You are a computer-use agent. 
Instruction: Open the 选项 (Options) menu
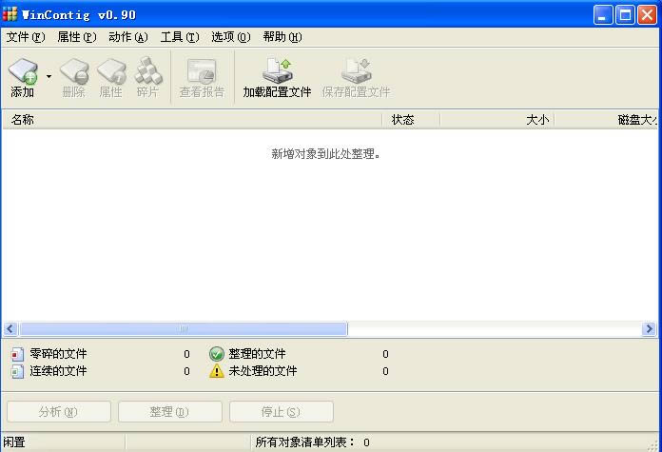tap(230, 37)
